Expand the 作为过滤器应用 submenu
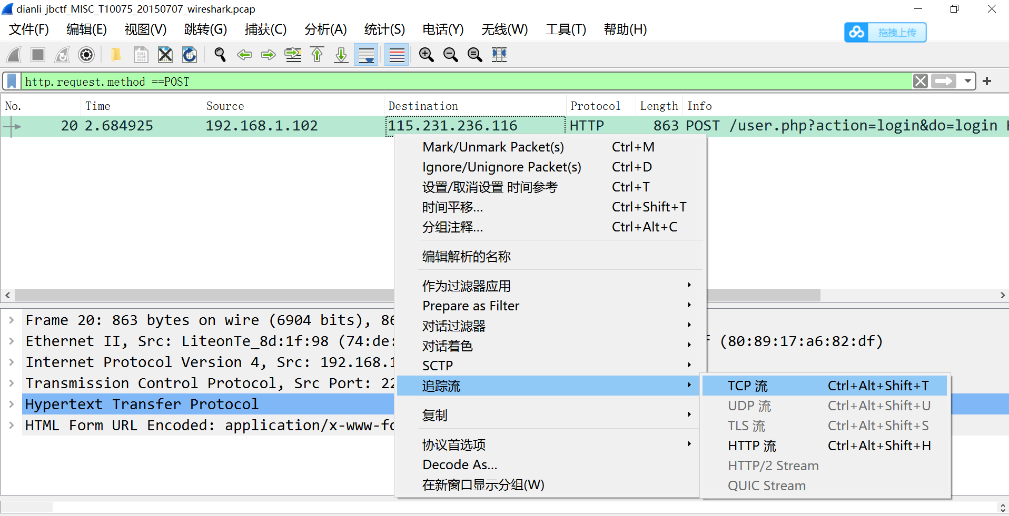The width and height of the screenshot is (1009, 516). coord(547,286)
